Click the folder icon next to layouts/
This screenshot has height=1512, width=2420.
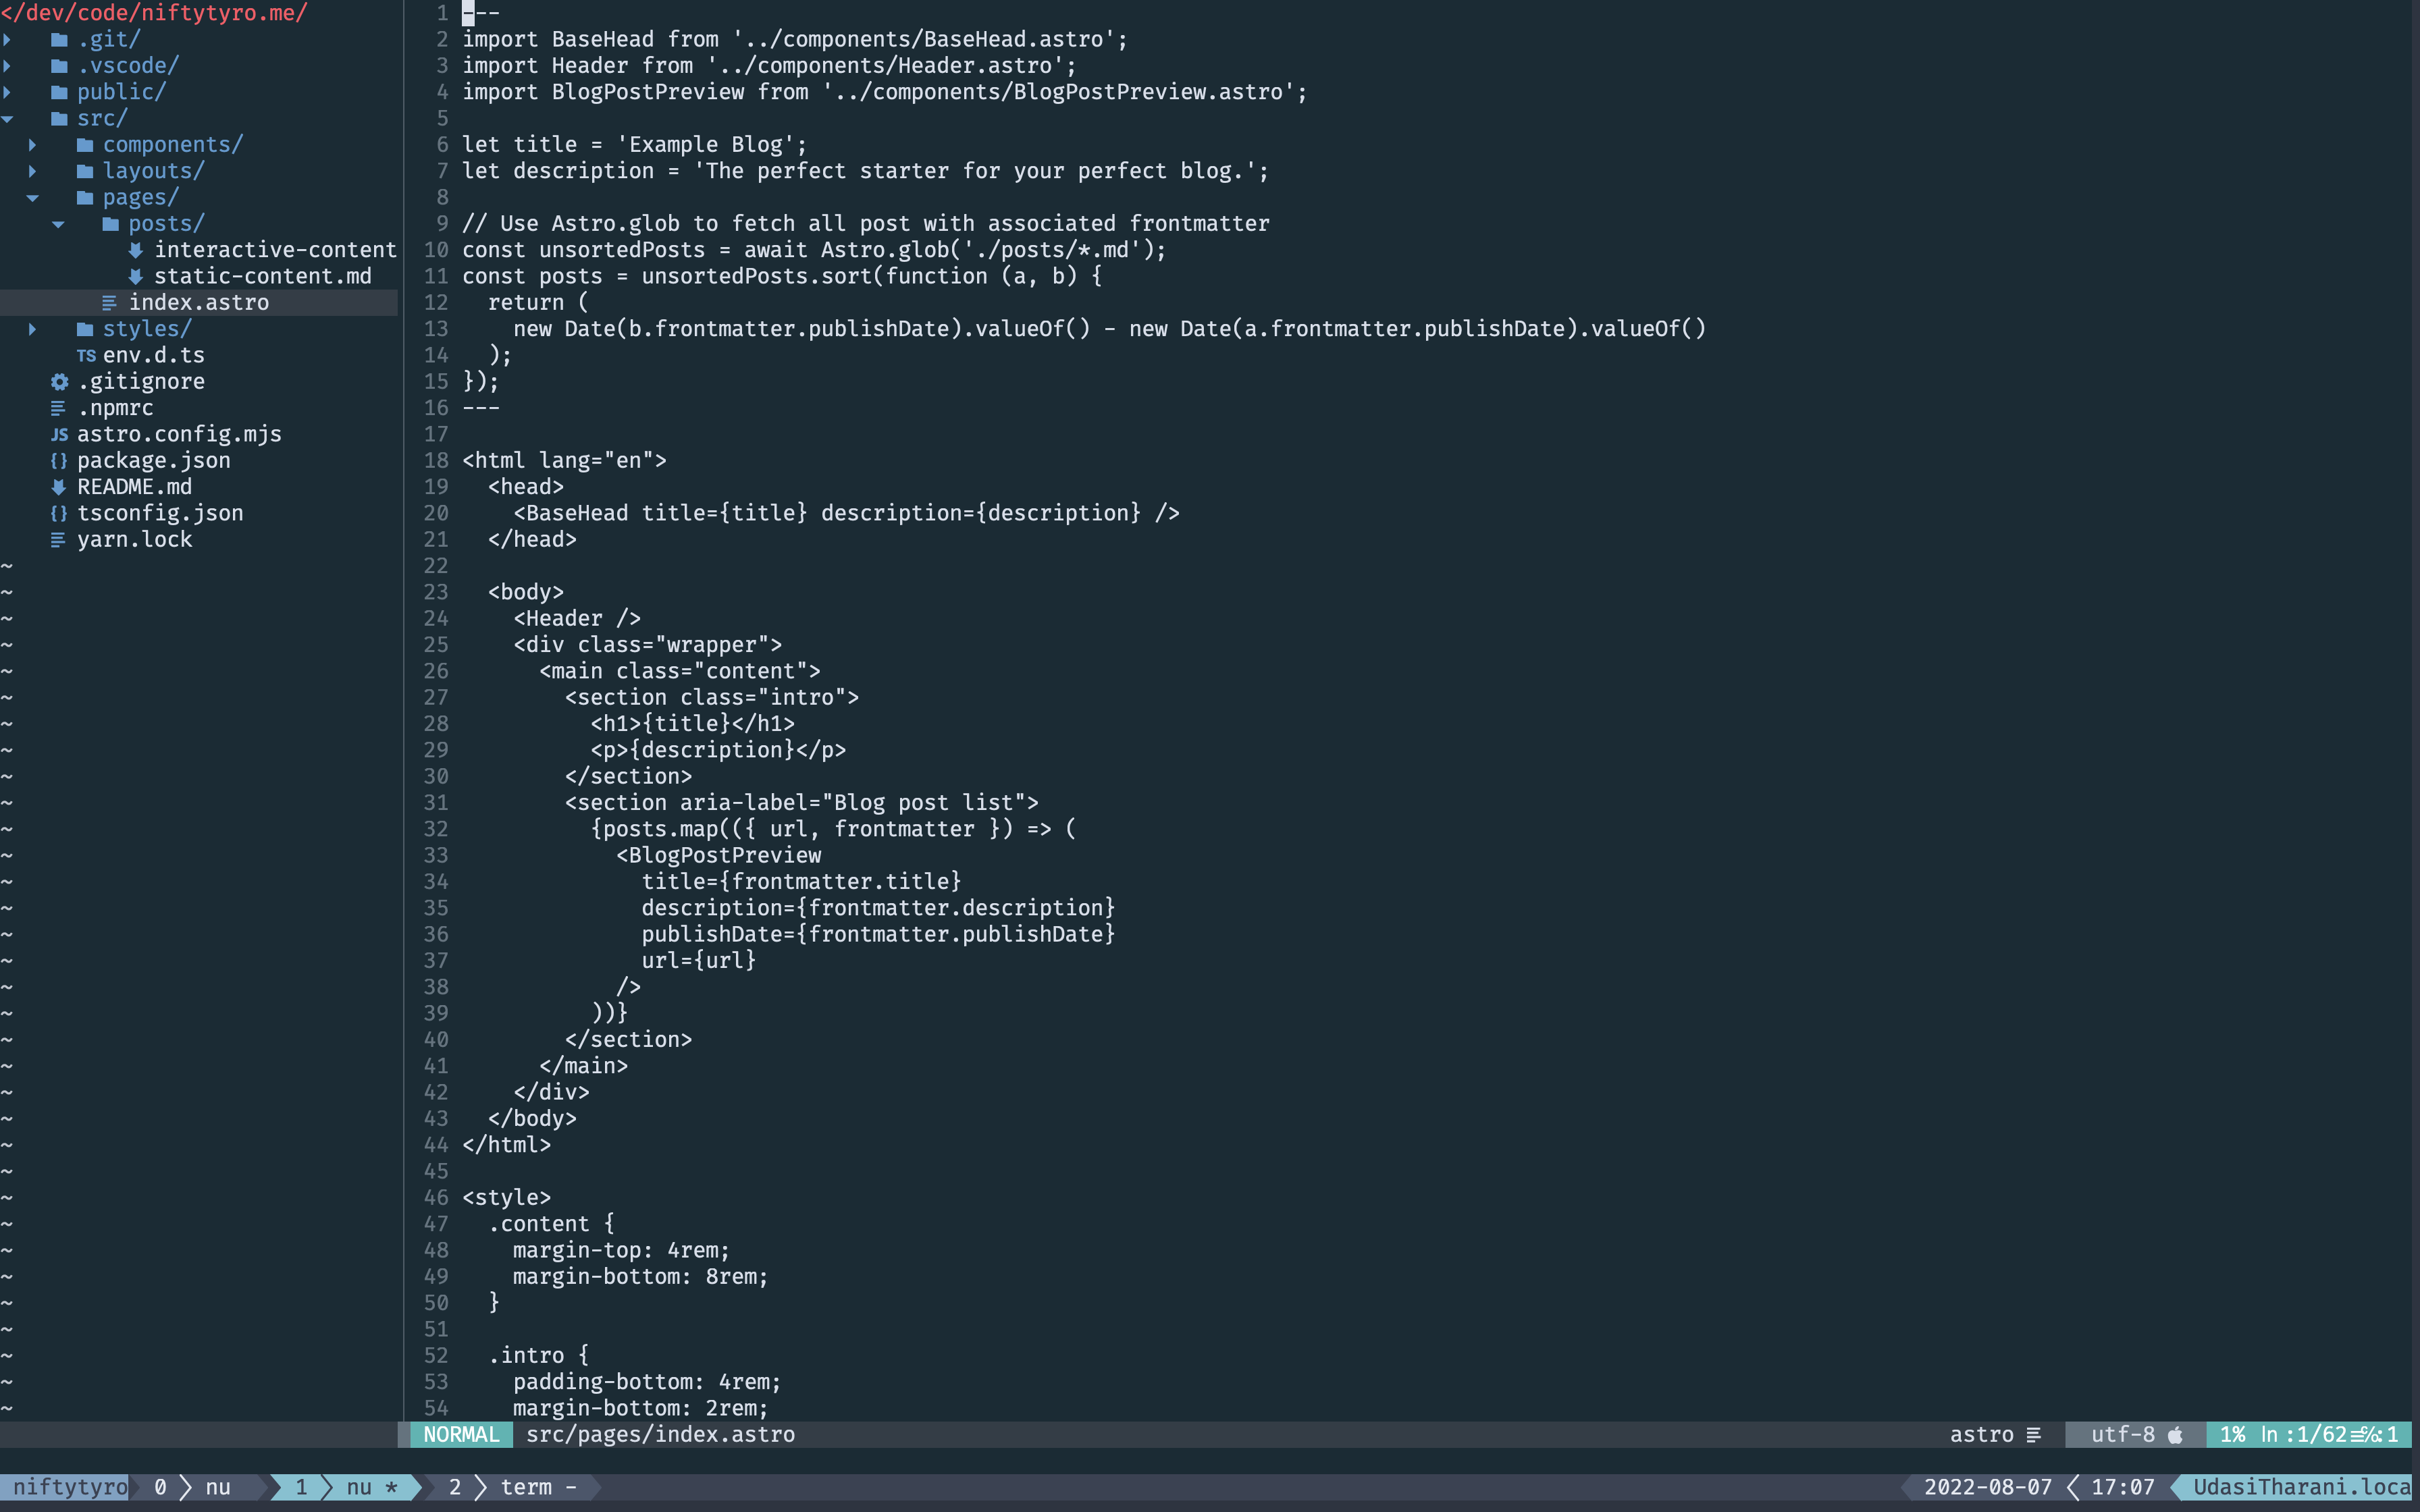click(x=85, y=170)
